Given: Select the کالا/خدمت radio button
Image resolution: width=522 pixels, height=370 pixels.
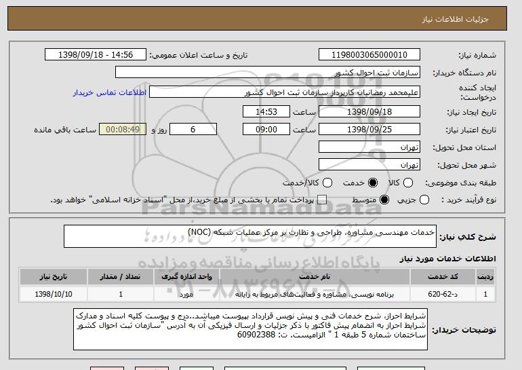Looking at the screenshot, I should (x=327, y=183).
